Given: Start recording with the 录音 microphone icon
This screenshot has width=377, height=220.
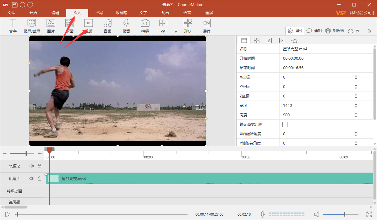Looking at the screenshot, I should tap(126, 26).
